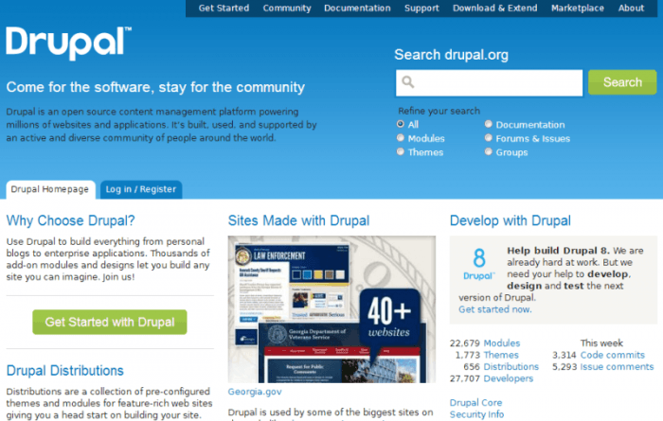The image size is (663, 421).
Task: Open Why Choose Drupal? heading link
Action: [x=71, y=220]
